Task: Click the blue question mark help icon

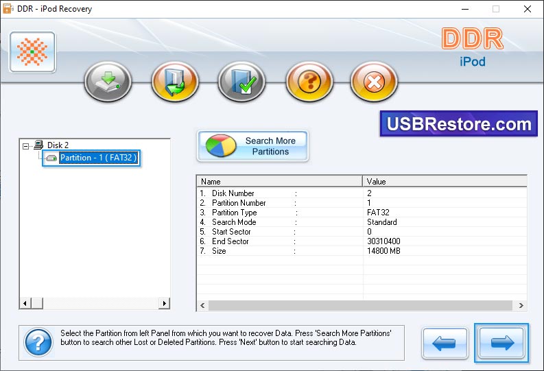Action: point(38,343)
